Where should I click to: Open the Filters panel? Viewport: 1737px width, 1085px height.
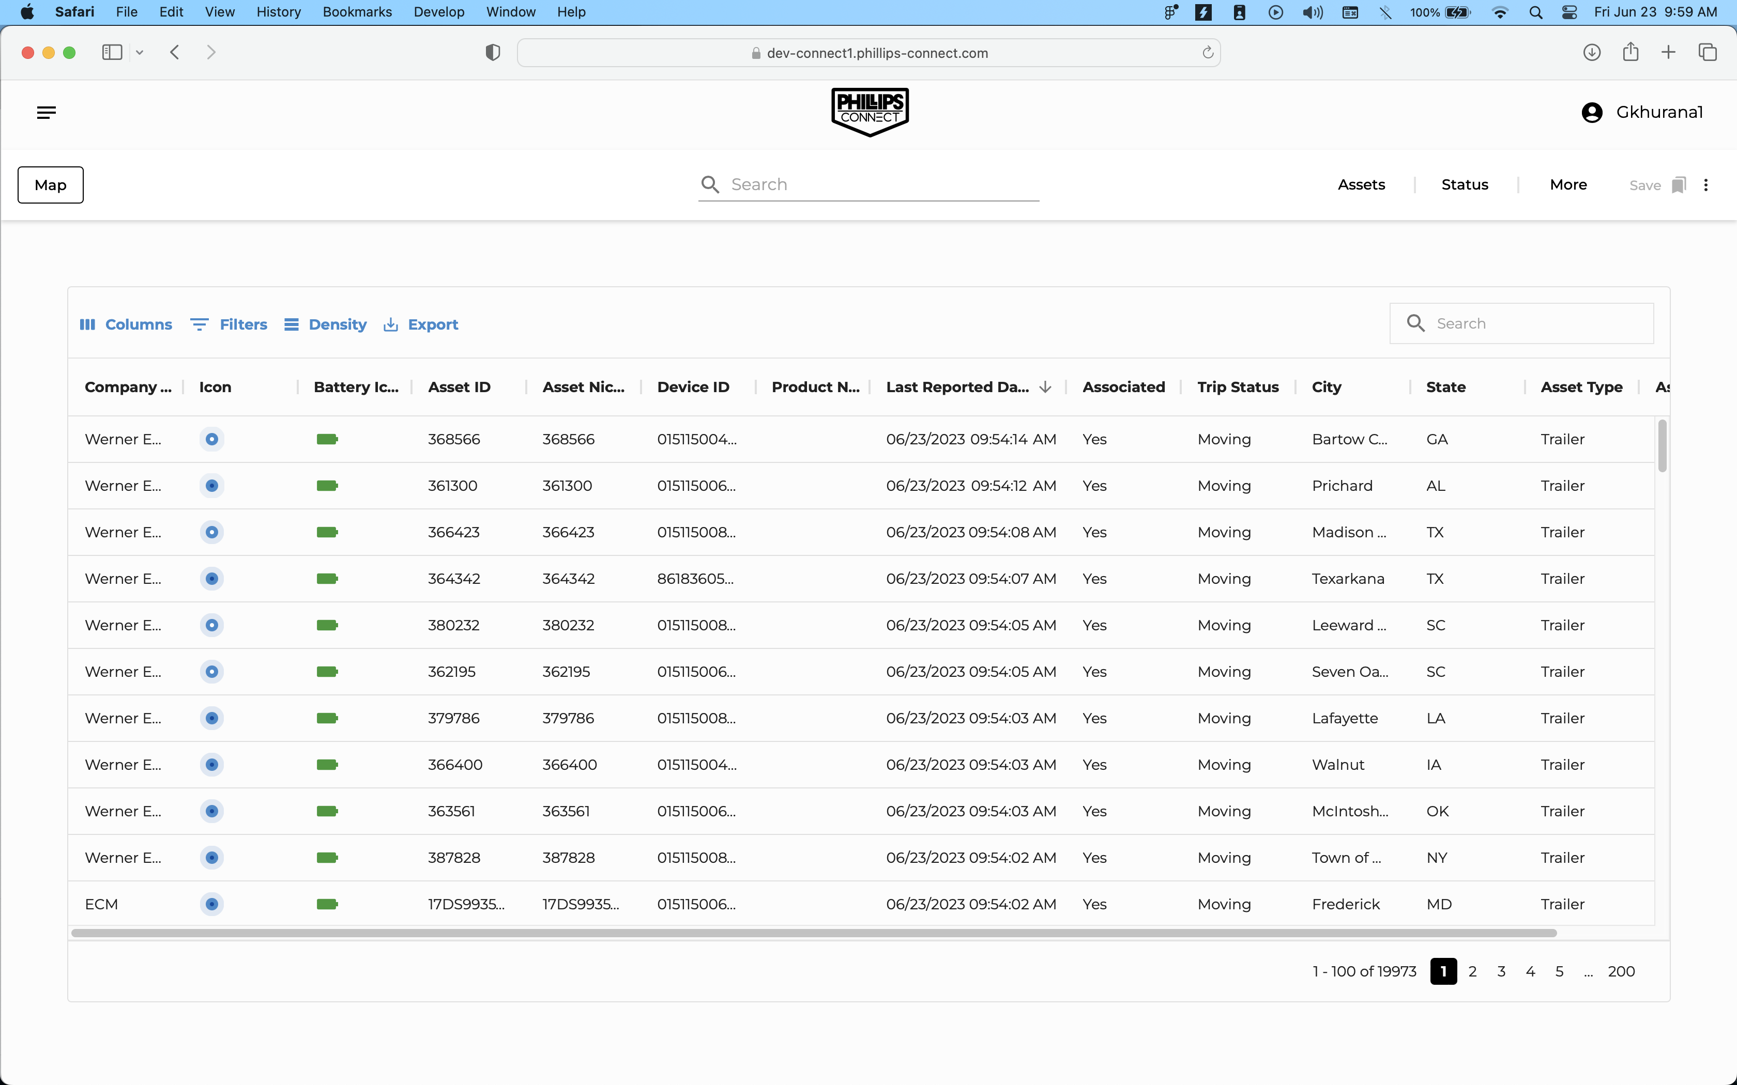[x=229, y=324]
